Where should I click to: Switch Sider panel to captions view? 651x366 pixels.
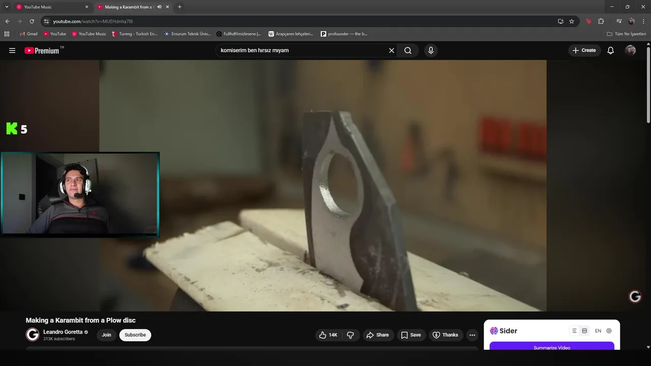(584, 331)
